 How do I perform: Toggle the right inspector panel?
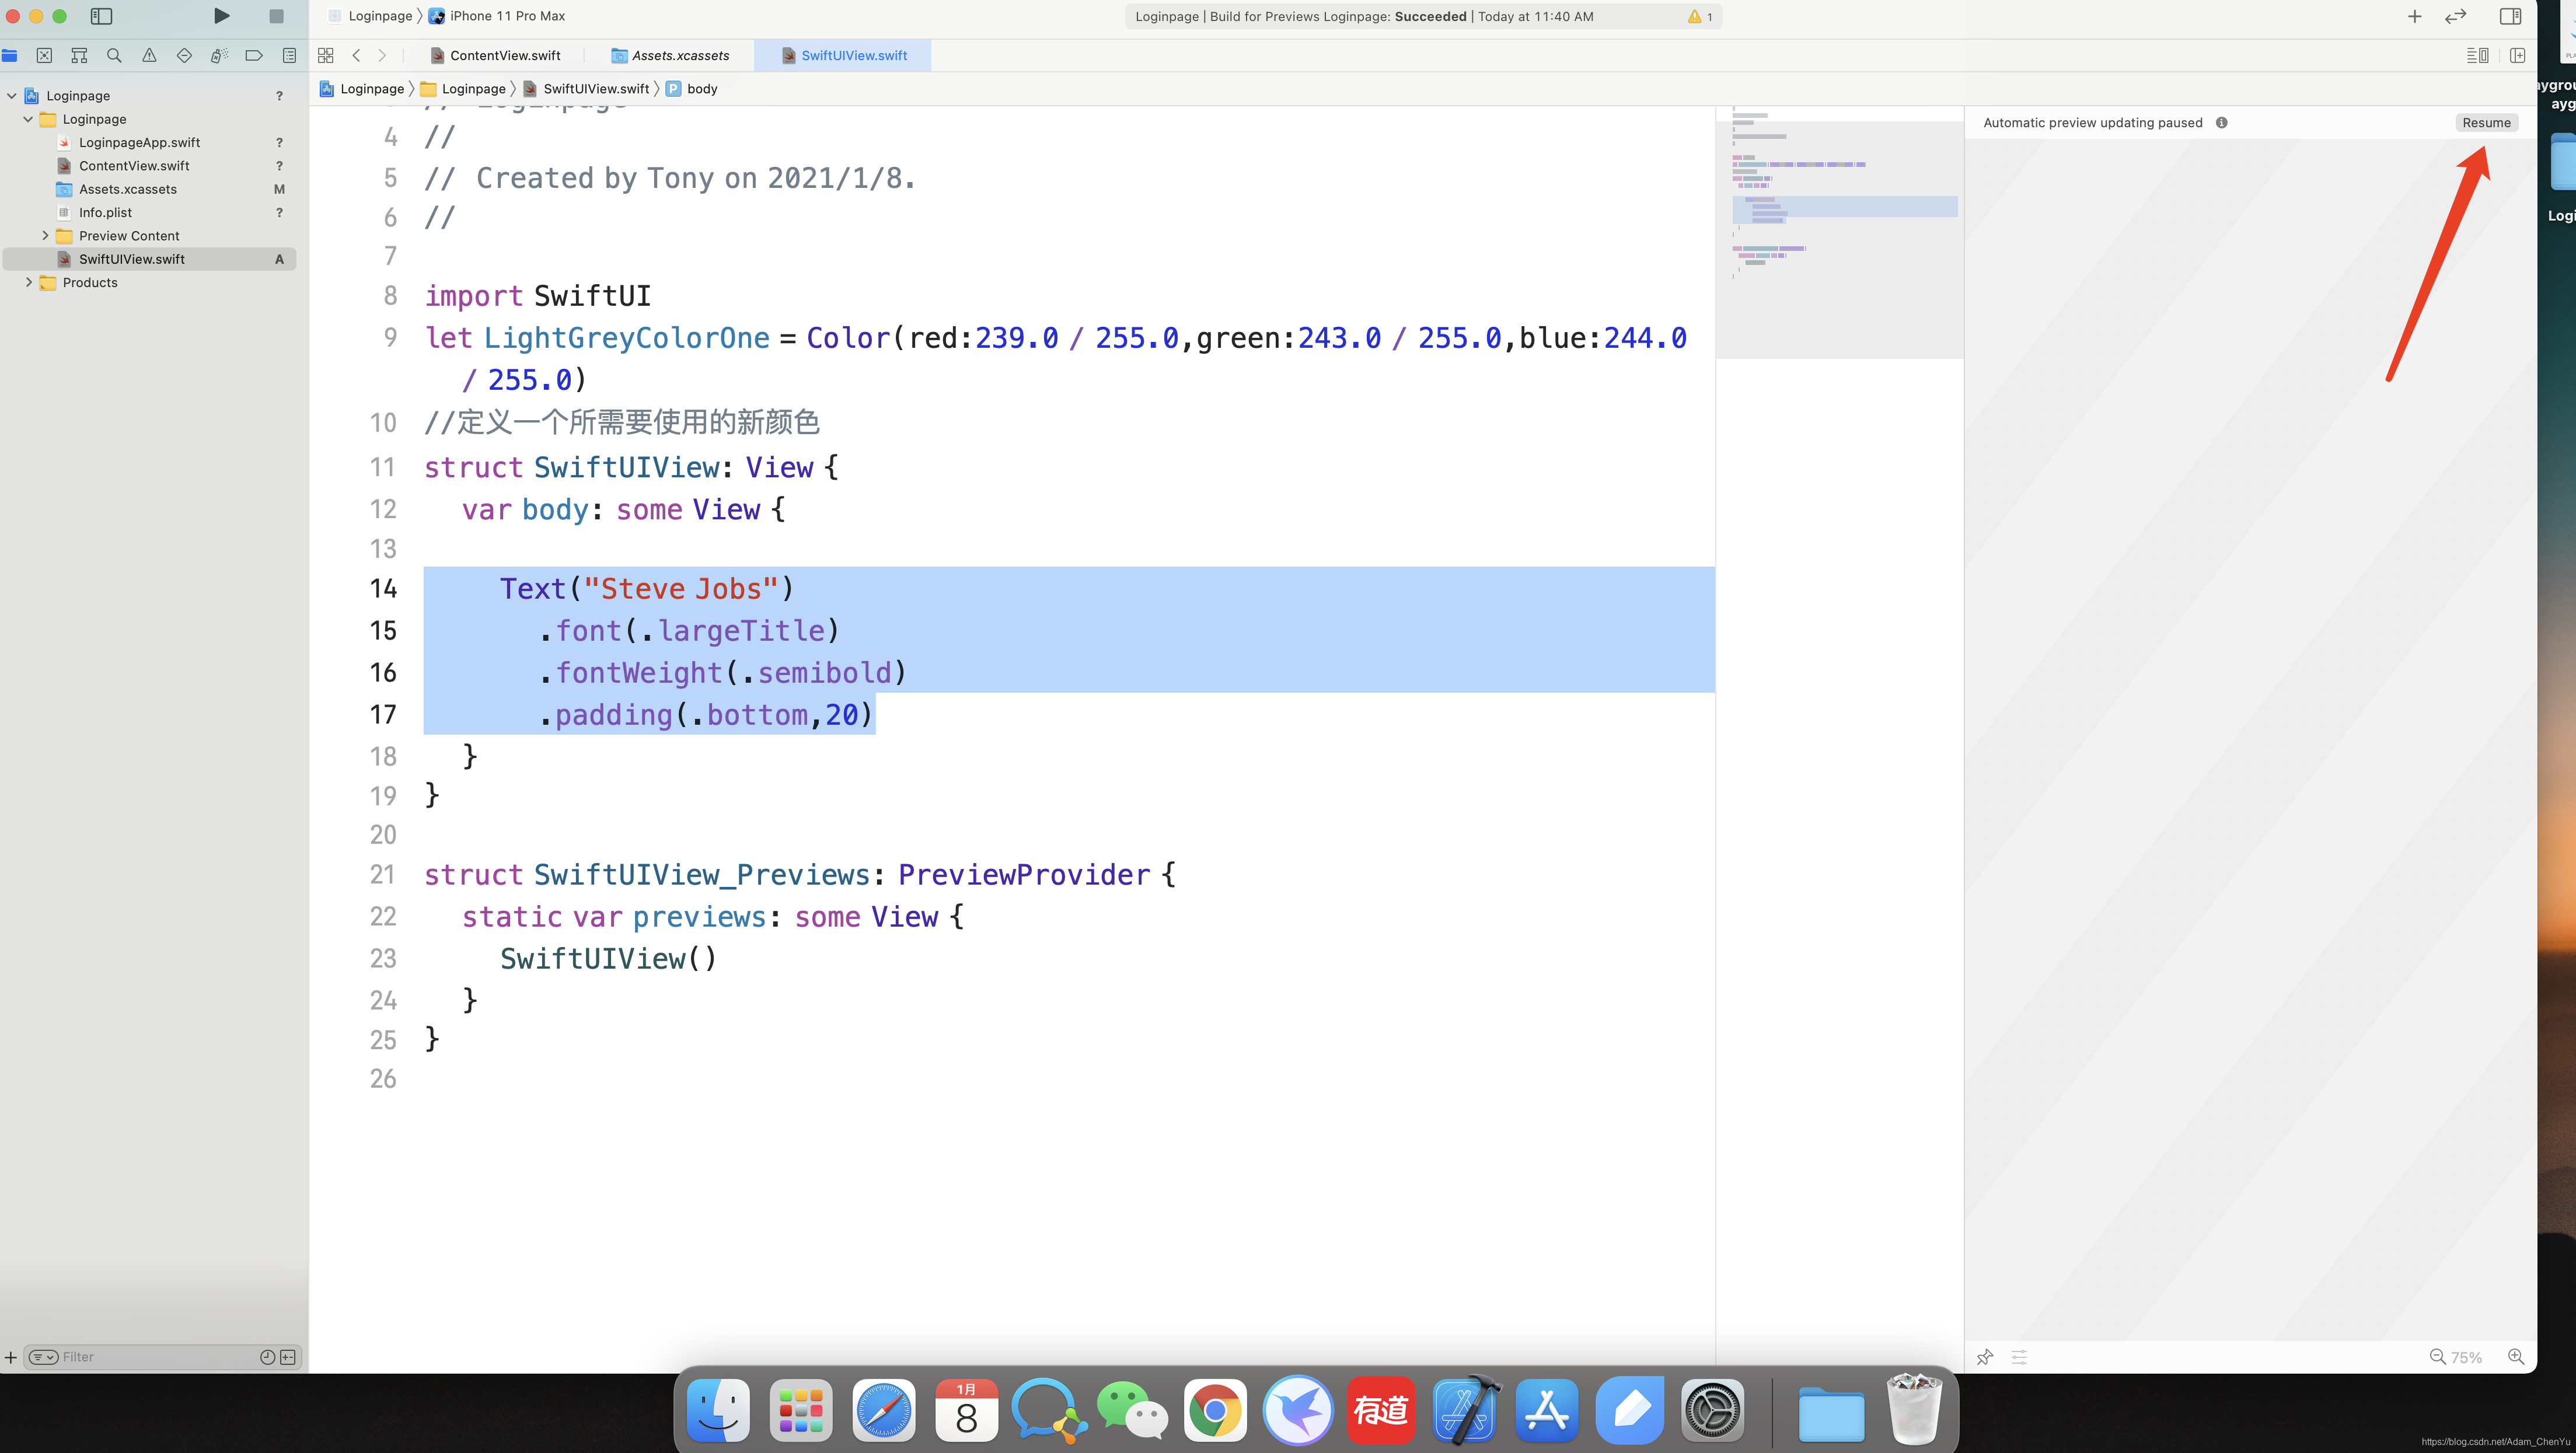[x=2510, y=16]
